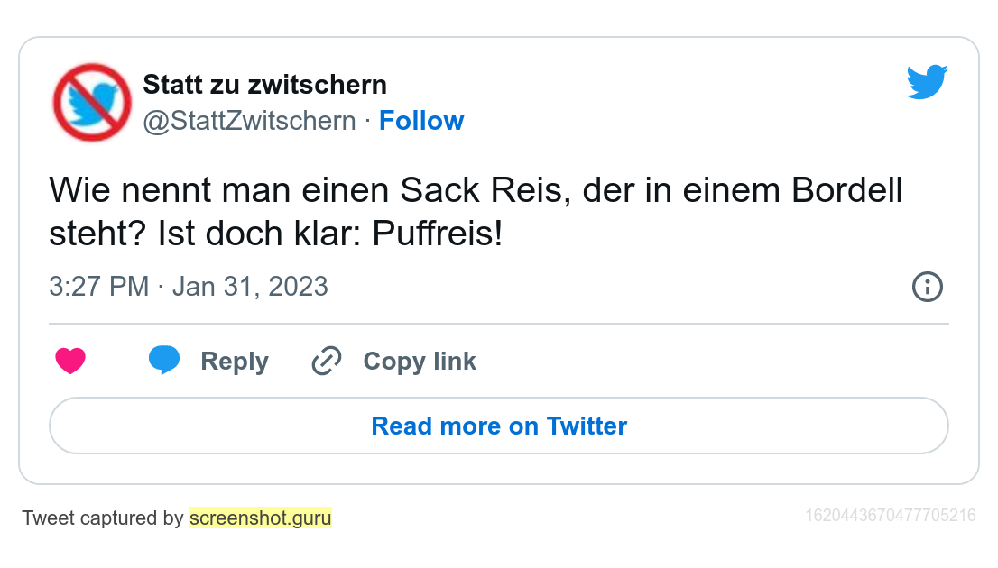Click the 'Tweet captured by' caption text
Image resolution: width=998 pixels, height=568 pixels.
click(103, 518)
